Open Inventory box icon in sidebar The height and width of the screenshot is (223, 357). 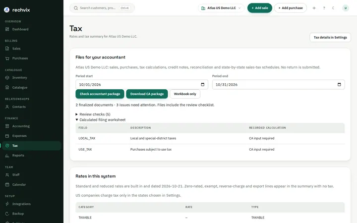point(7,78)
